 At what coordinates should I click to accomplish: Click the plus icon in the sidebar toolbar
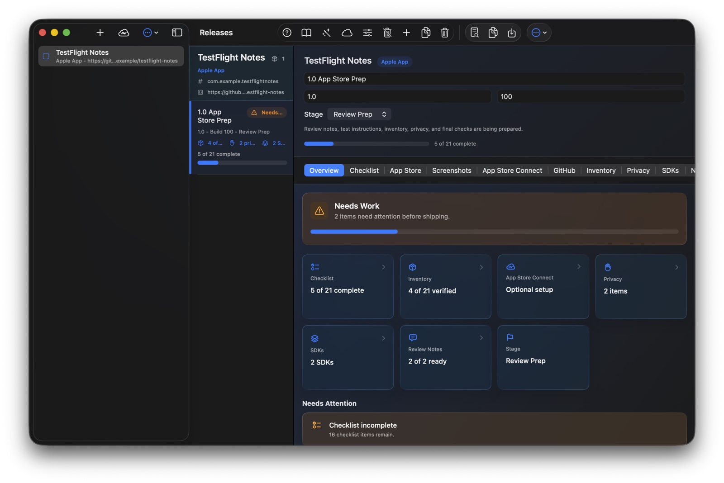pyautogui.click(x=100, y=33)
